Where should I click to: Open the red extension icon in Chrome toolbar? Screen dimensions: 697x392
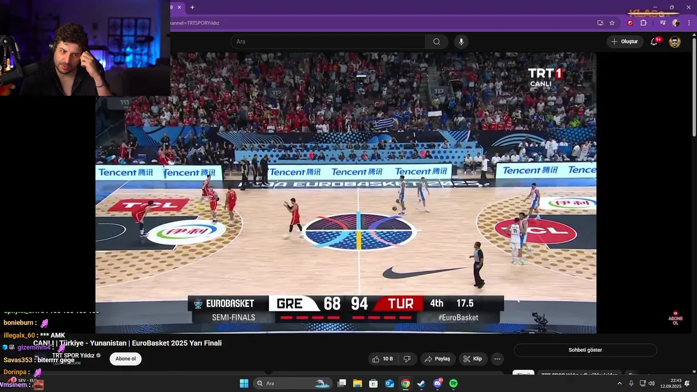click(x=631, y=23)
